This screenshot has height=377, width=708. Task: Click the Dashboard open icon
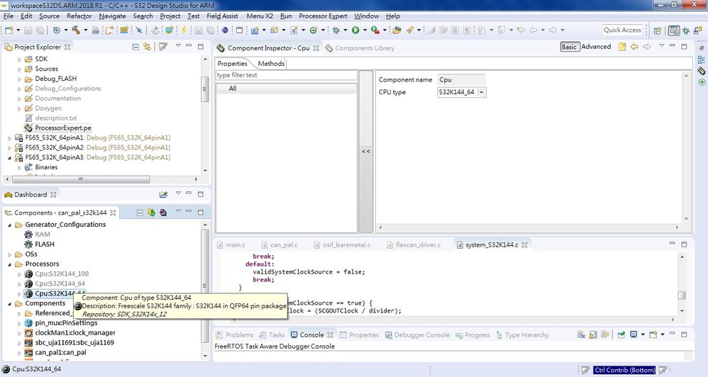[x=163, y=194]
